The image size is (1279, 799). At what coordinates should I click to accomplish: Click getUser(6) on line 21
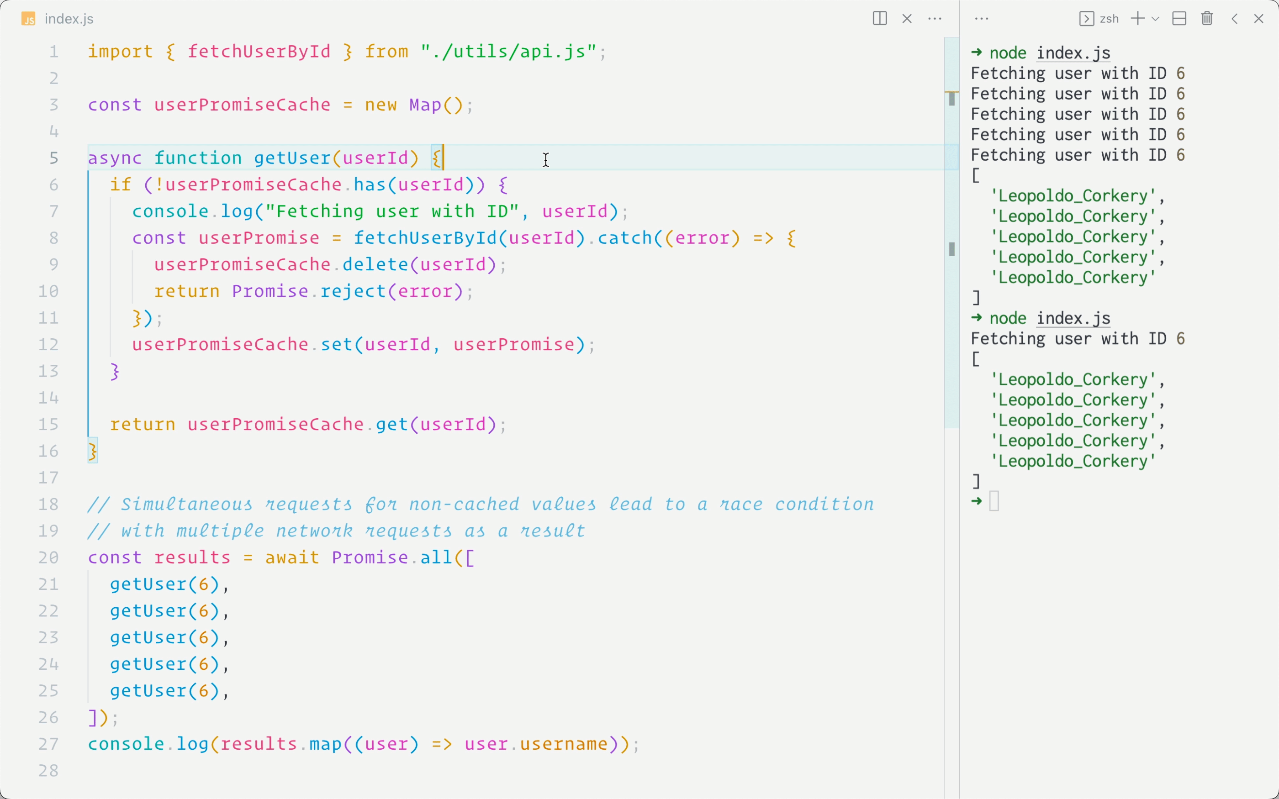tap(165, 584)
